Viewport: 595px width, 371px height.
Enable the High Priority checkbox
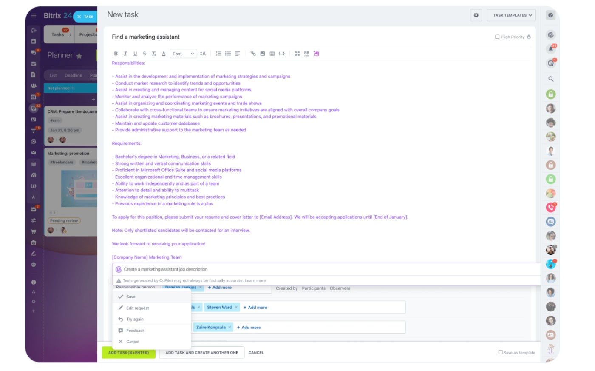pyautogui.click(x=497, y=37)
